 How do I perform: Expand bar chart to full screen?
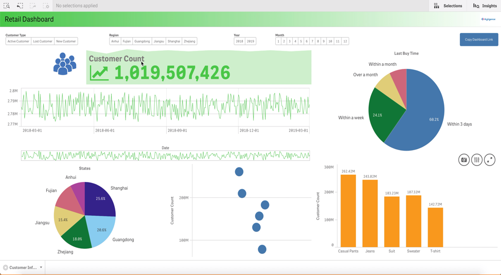point(490,160)
